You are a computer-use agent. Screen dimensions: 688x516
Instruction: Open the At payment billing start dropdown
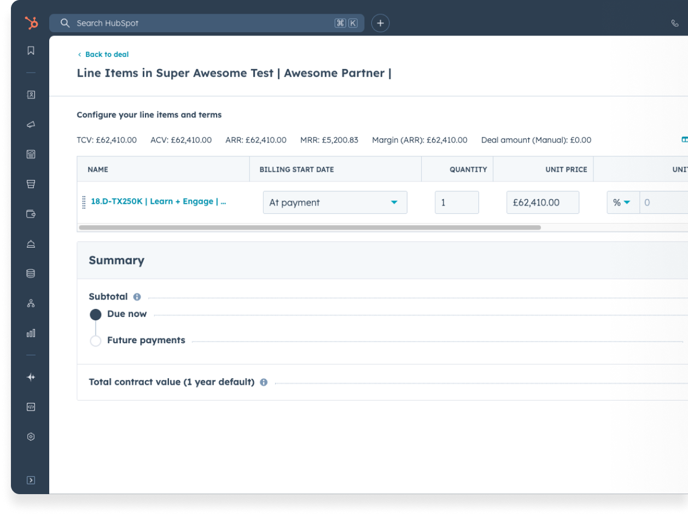[x=335, y=202]
